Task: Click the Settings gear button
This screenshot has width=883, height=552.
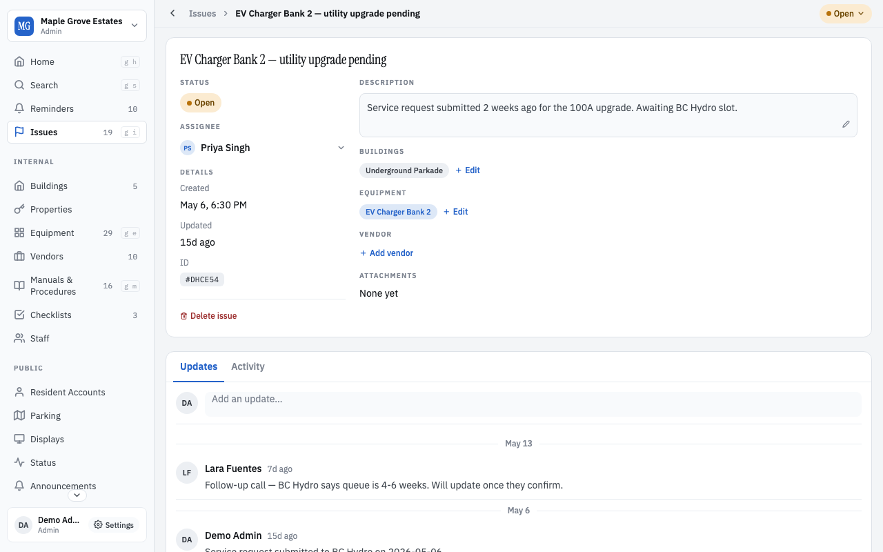Action: pos(114,525)
